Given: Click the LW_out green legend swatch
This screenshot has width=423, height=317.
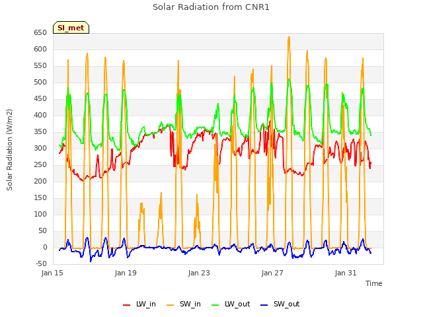Looking at the screenshot, I should pyautogui.click(x=215, y=305).
